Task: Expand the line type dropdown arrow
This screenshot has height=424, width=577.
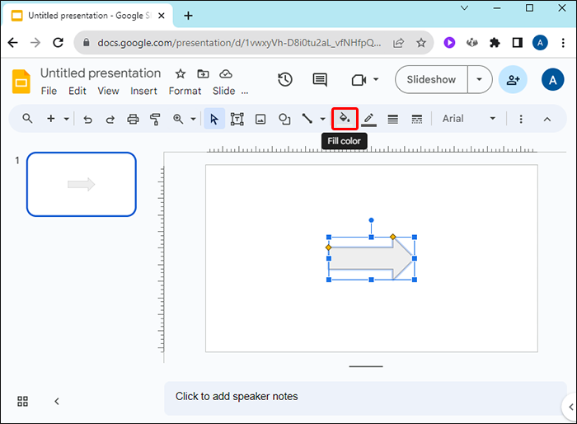Action: (323, 119)
